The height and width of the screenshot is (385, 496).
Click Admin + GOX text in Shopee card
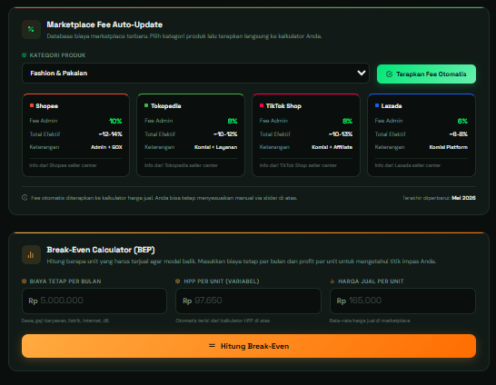click(x=106, y=147)
